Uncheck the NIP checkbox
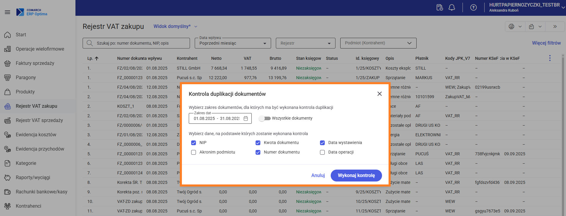 [194, 143]
